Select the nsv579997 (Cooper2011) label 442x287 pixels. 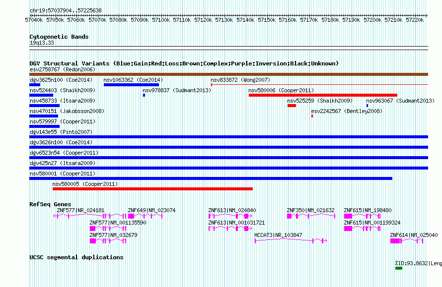coord(63,121)
